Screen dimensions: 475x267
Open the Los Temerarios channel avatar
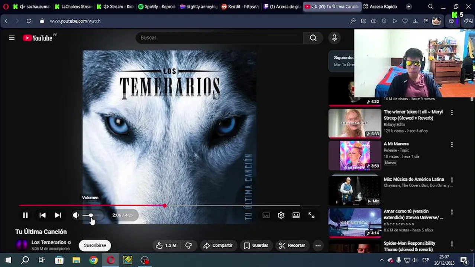pyautogui.click(x=22, y=245)
